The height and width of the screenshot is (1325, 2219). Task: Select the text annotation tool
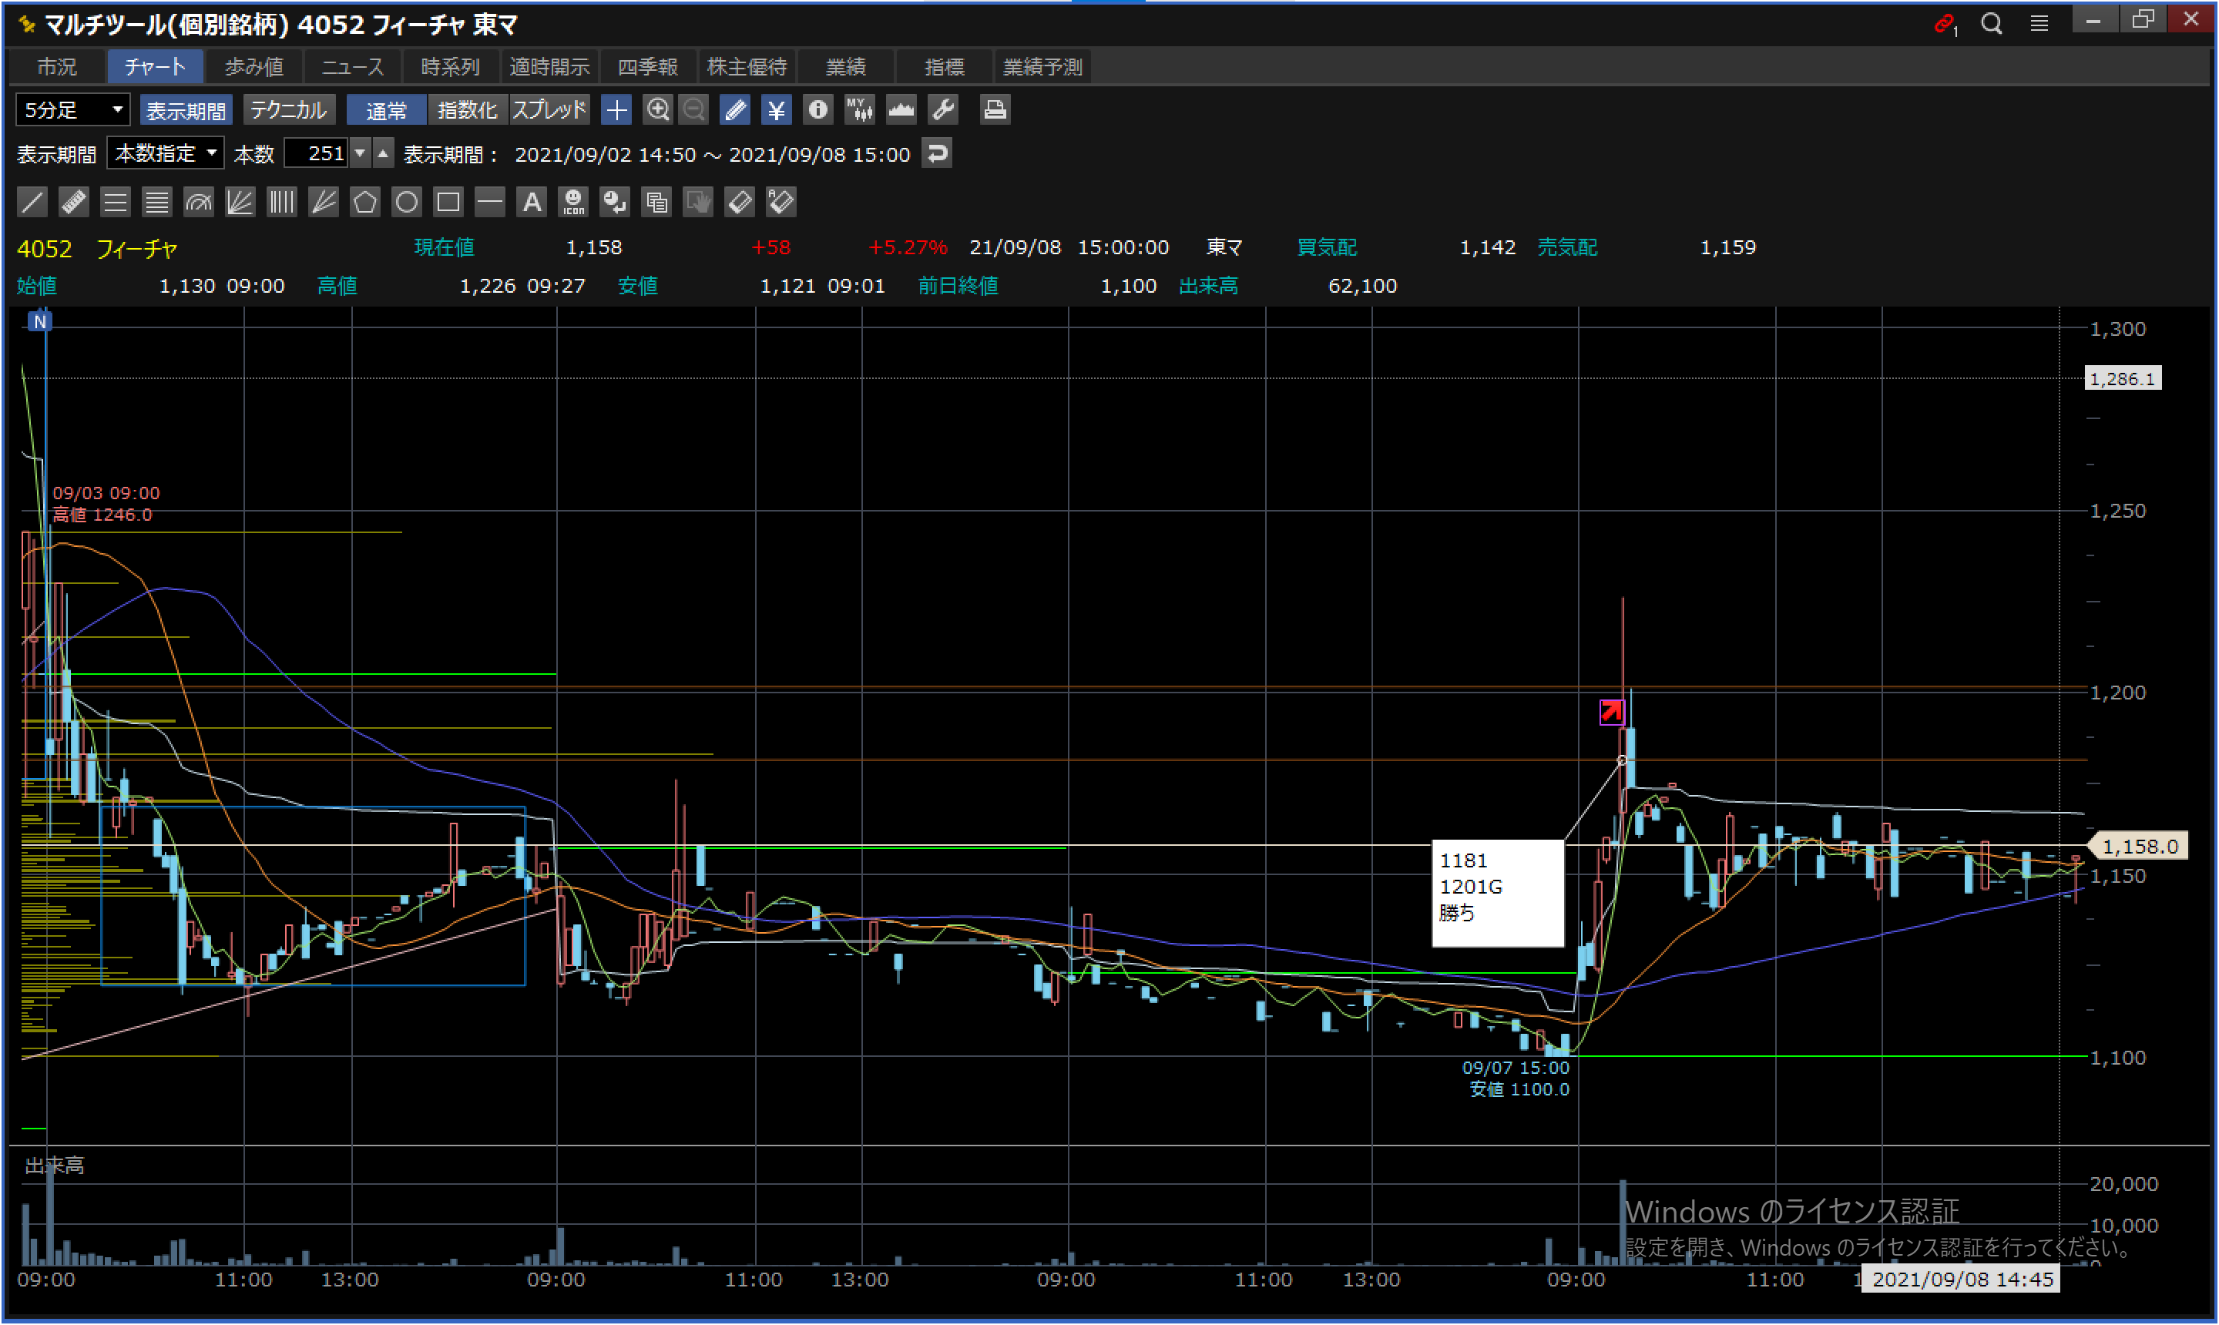tap(532, 202)
